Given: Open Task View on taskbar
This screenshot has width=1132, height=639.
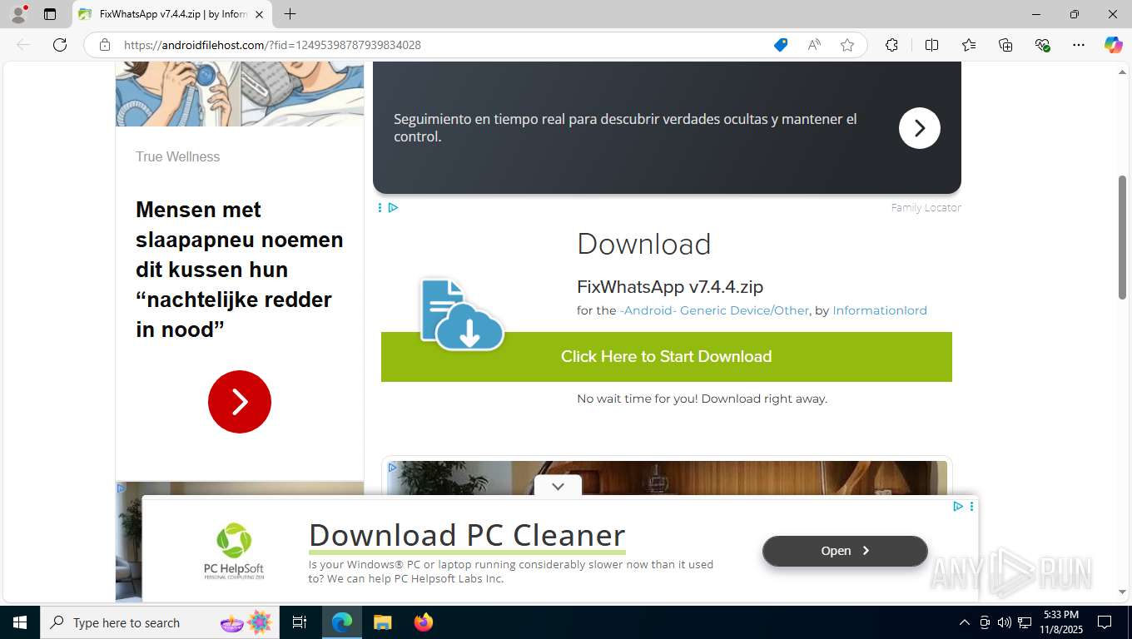Looking at the screenshot, I should click(300, 622).
